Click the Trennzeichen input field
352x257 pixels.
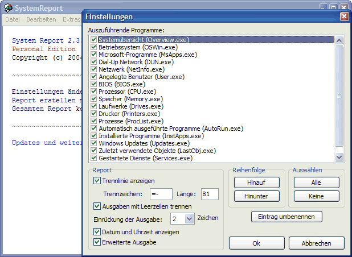[x=161, y=194]
